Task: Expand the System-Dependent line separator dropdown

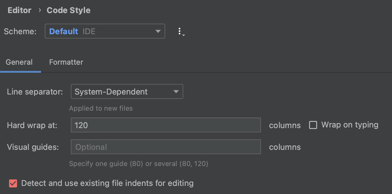Action: 127,92
